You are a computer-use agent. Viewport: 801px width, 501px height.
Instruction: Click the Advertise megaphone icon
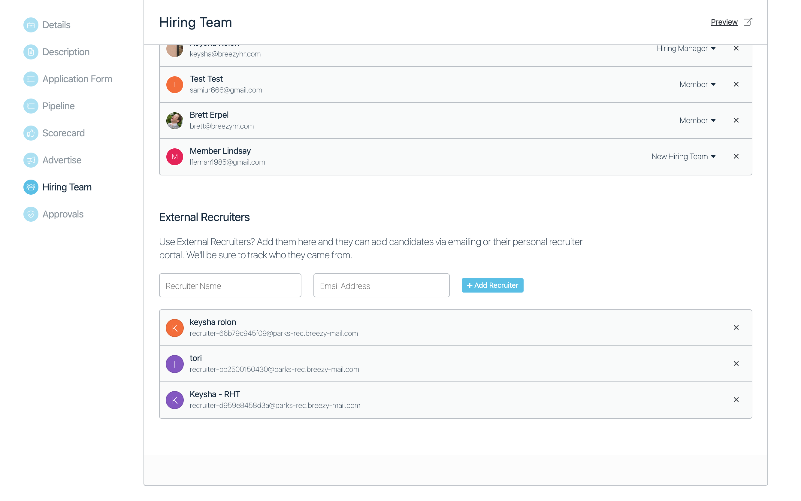pyautogui.click(x=31, y=160)
